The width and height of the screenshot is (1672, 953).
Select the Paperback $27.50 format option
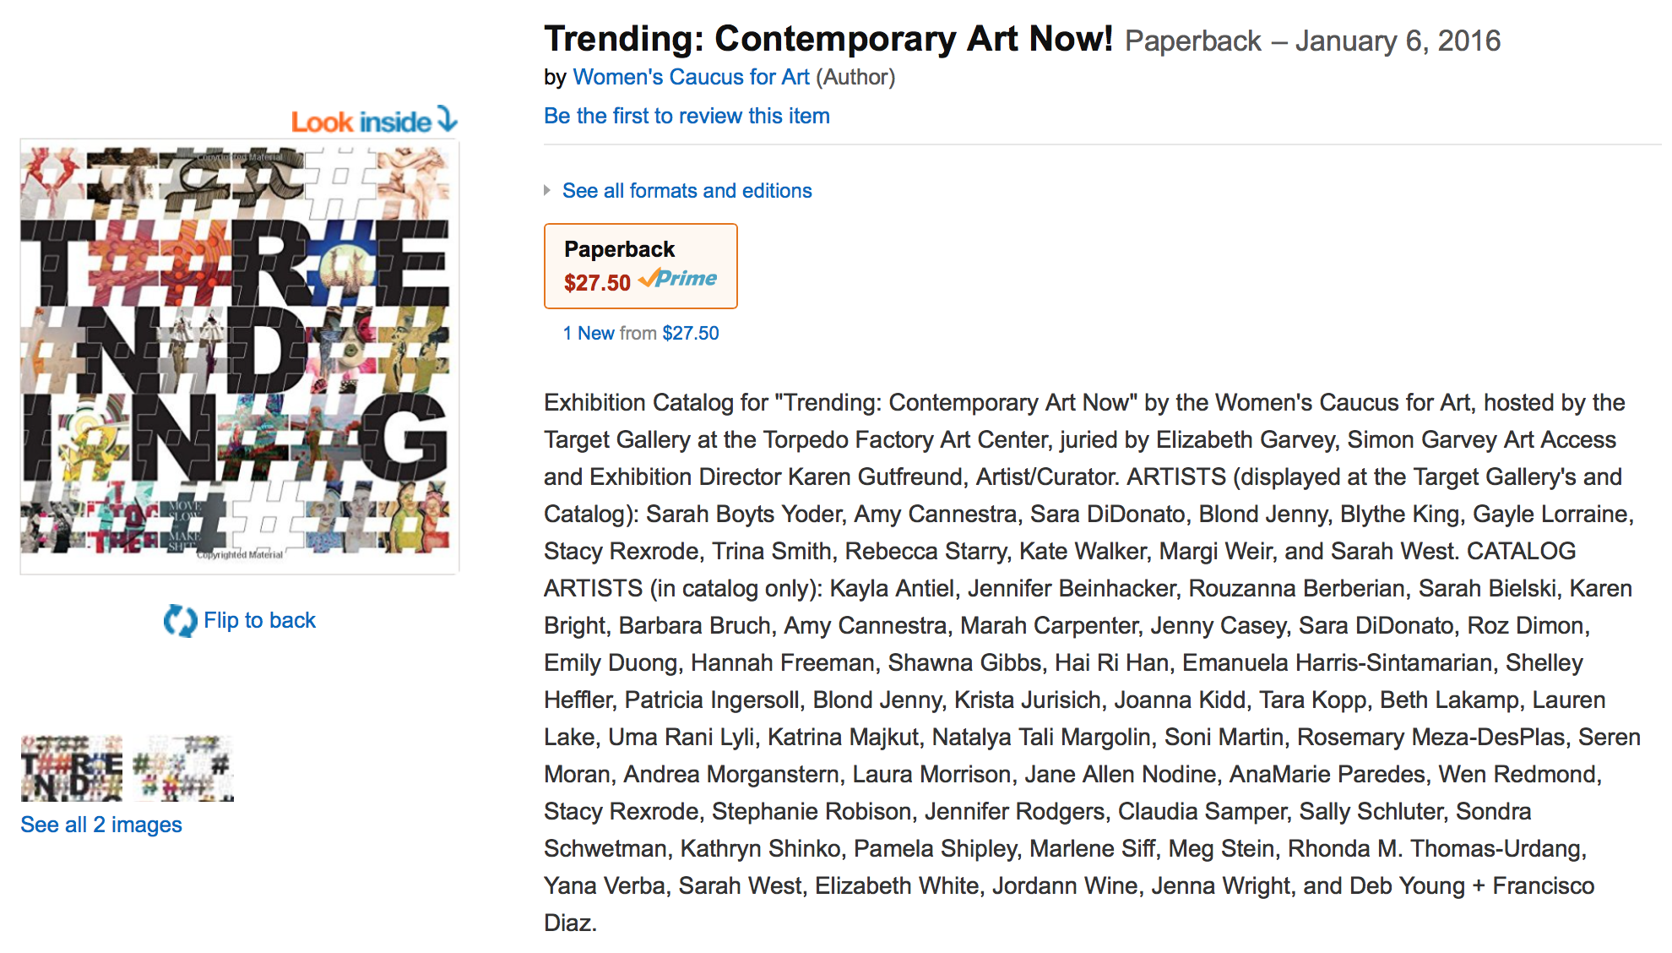click(641, 266)
